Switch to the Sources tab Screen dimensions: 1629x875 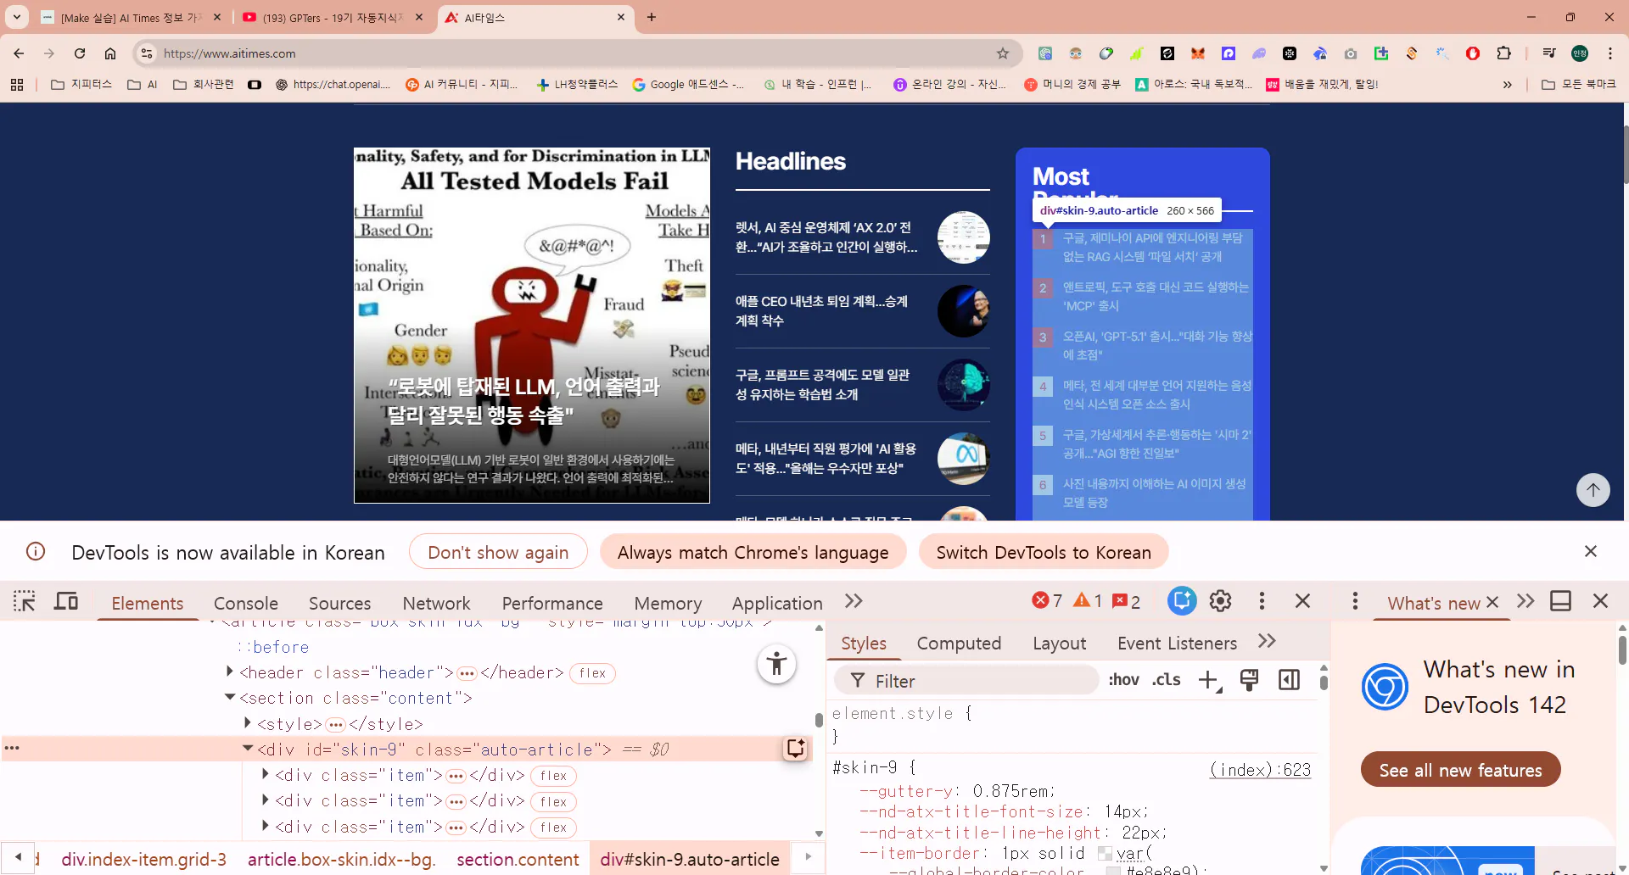(x=339, y=603)
